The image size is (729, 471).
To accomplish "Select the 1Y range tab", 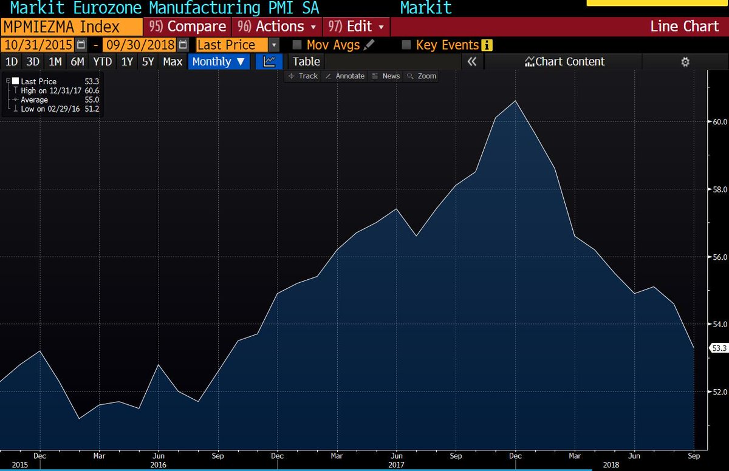I will click(127, 61).
